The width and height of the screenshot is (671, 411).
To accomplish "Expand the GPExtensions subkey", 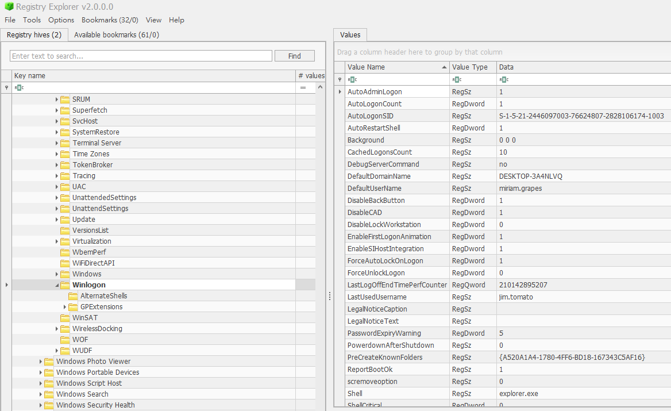I will click(x=64, y=307).
